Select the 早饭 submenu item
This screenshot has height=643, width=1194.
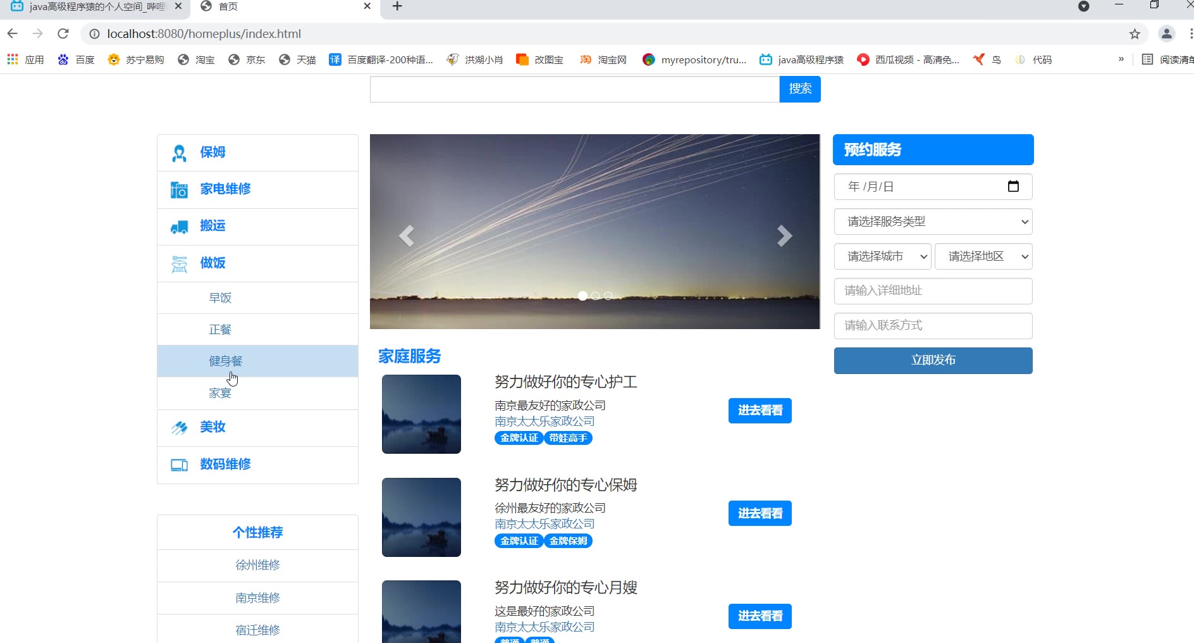point(257,298)
